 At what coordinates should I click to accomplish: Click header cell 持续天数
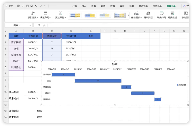[x=52, y=36]
